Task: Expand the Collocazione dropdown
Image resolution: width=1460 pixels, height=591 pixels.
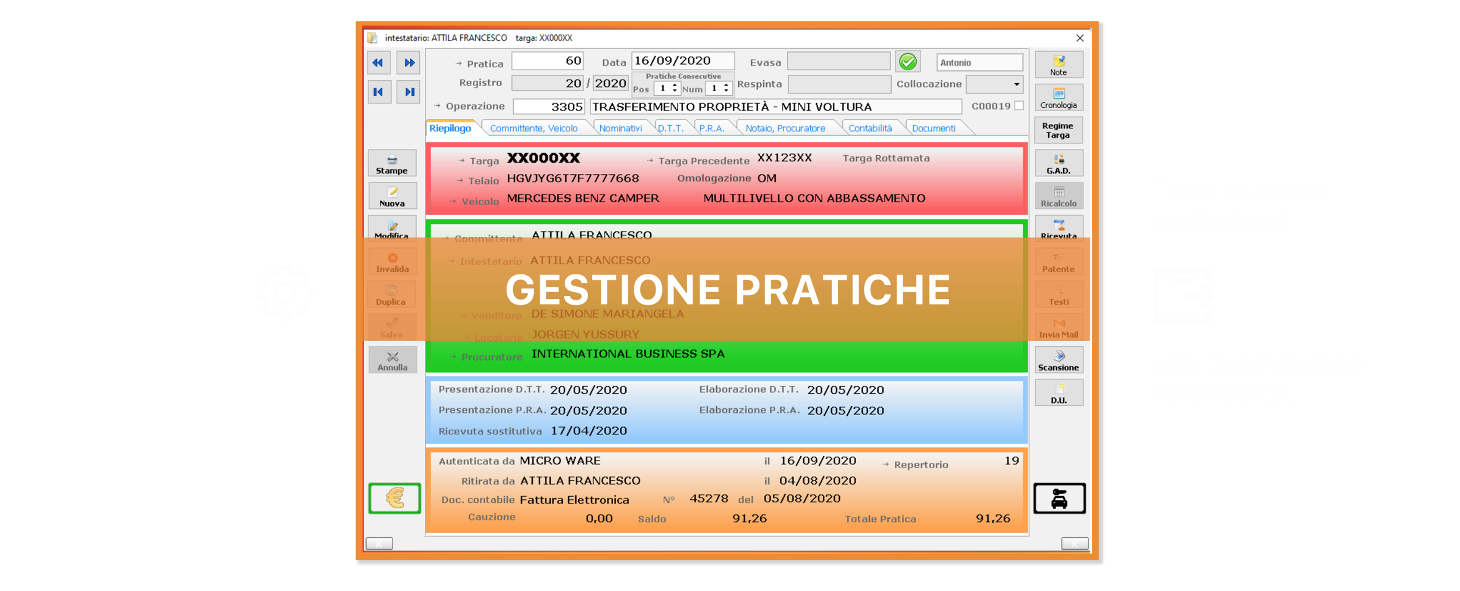Action: click(1017, 84)
